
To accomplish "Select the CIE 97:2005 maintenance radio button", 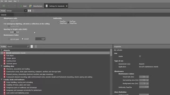I will click(9, 39).
